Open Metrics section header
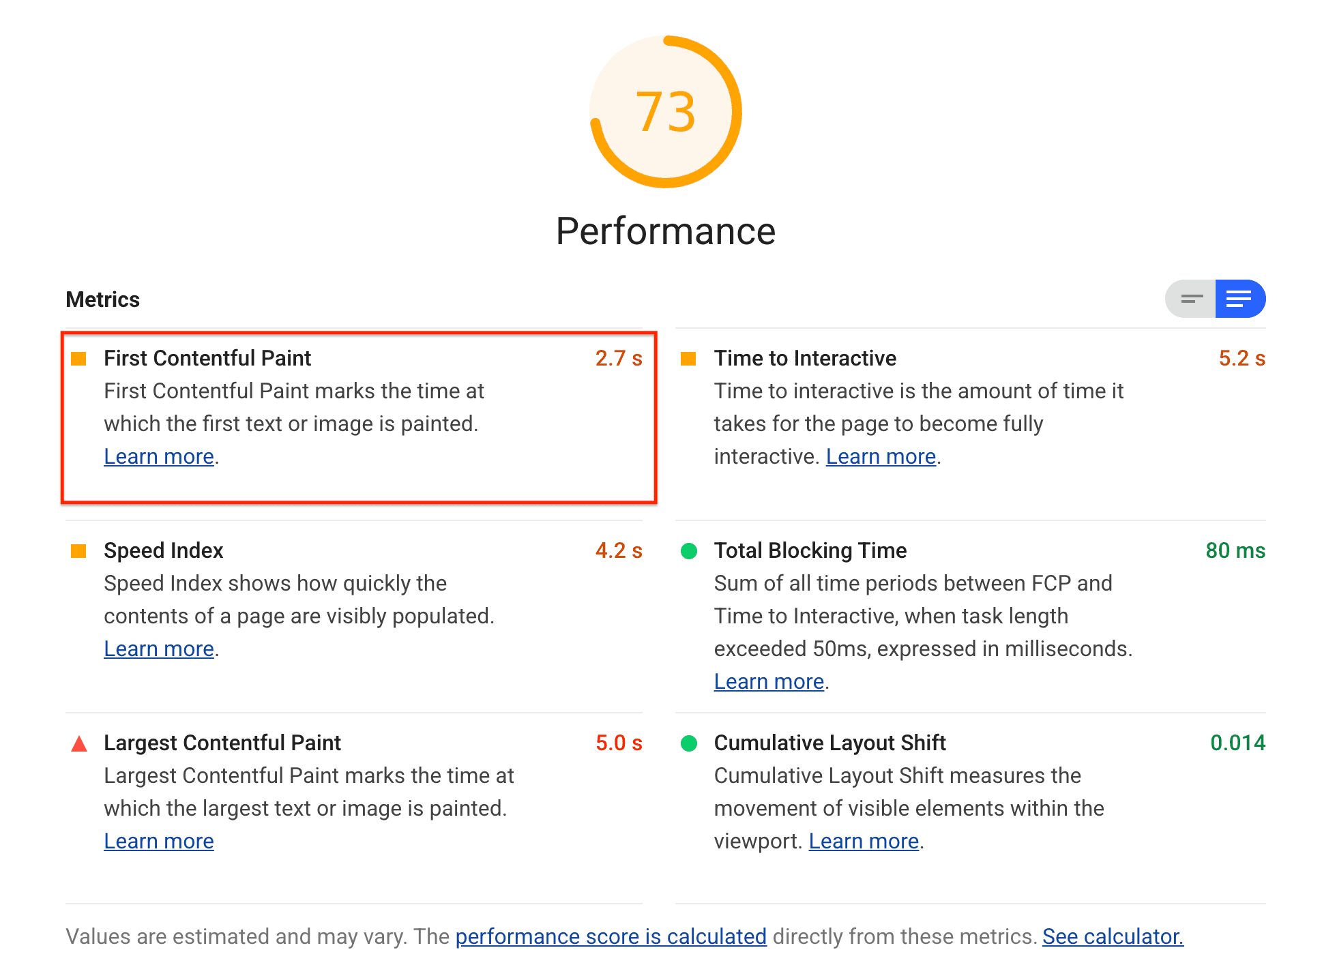This screenshot has width=1322, height=978. pos(102,300)
